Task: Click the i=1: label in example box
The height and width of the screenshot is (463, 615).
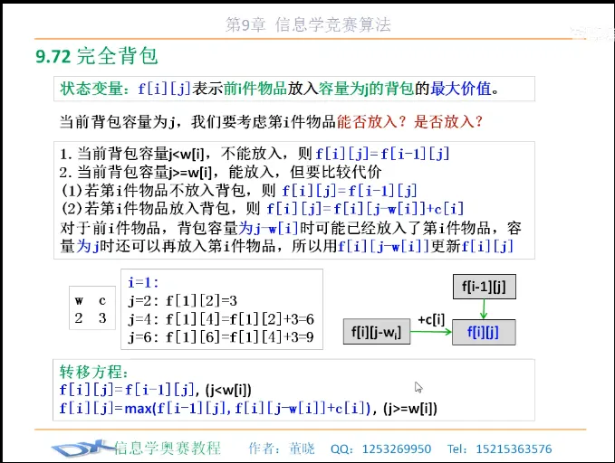Action: point(143,282)
